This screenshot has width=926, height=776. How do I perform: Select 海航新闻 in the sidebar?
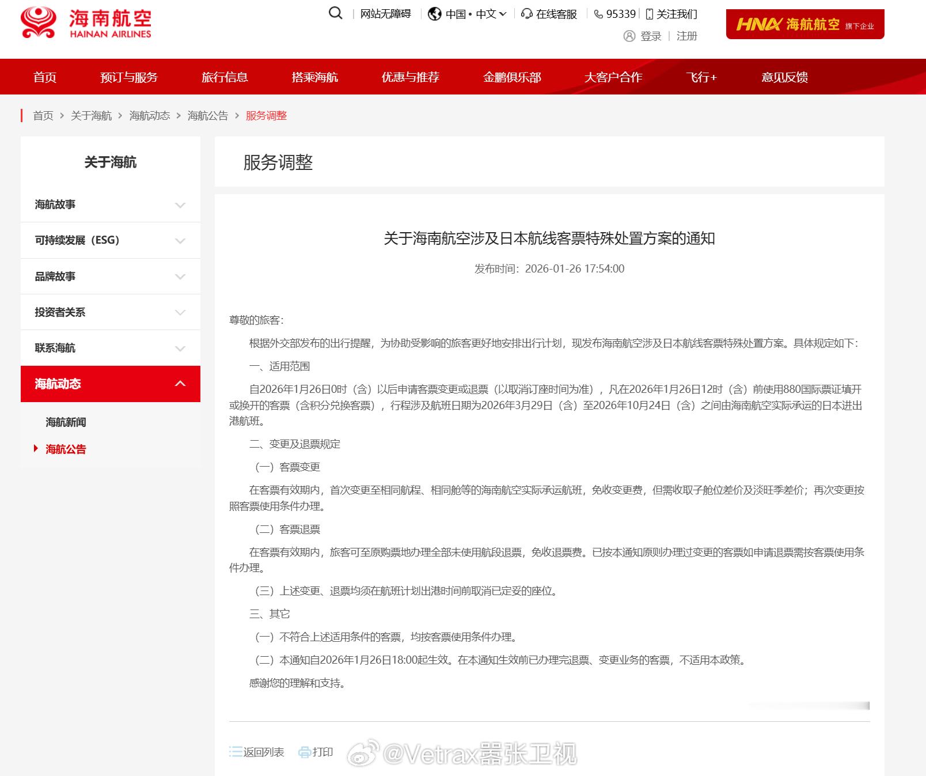pos(66,422)
